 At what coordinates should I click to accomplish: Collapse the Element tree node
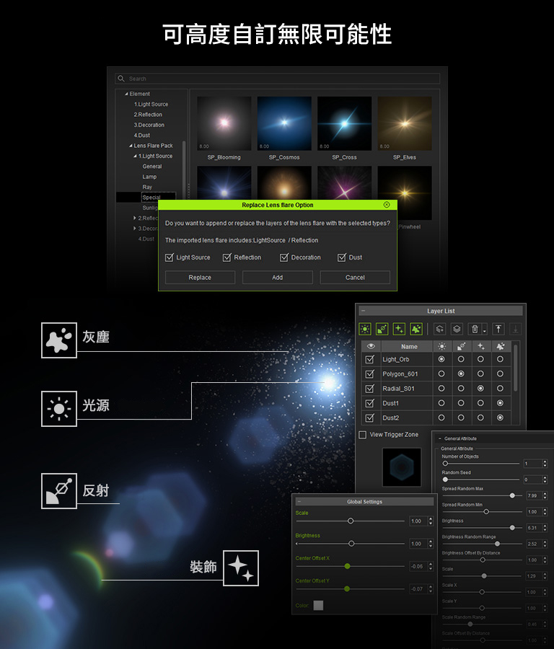[x=126, y=94]
